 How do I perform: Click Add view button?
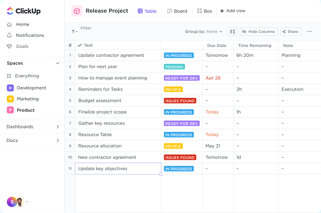coord(233,11)
